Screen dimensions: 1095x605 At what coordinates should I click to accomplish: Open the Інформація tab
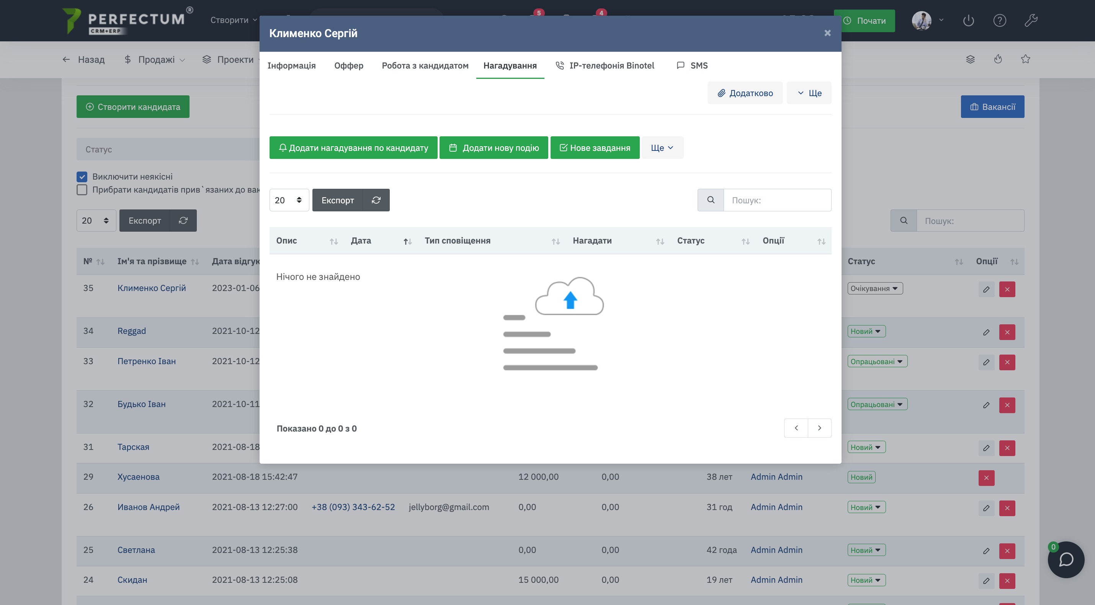pyautogui.click(x=292, y=65)
